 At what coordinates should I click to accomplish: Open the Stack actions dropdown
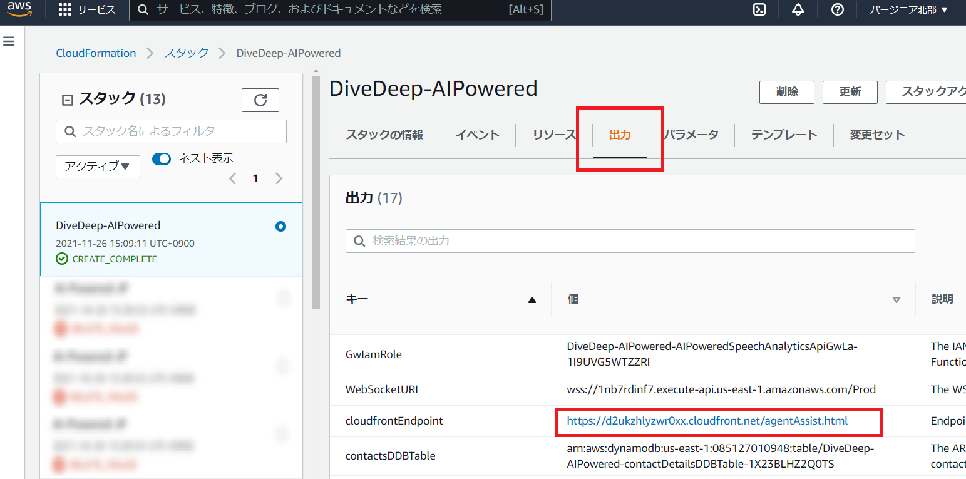coord(926,92)
